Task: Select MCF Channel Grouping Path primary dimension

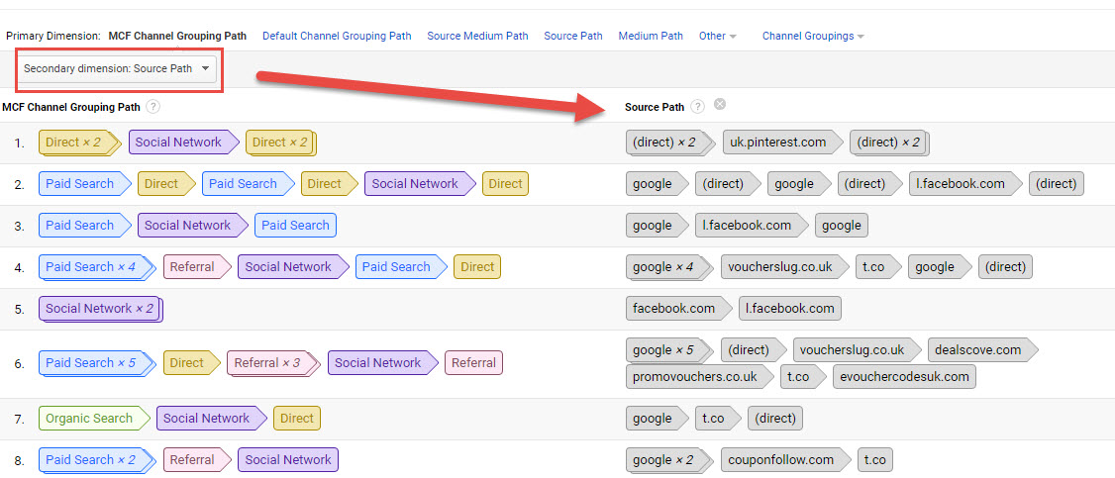Action: [177, 36]
